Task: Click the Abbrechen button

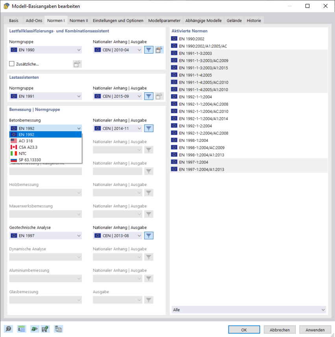Action: [x=279, y=330]
